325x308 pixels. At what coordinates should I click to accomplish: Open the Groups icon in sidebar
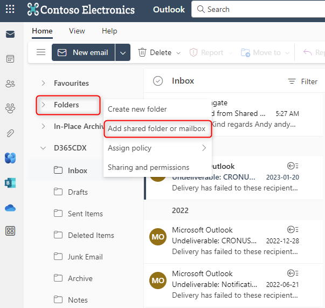point(10,108)
